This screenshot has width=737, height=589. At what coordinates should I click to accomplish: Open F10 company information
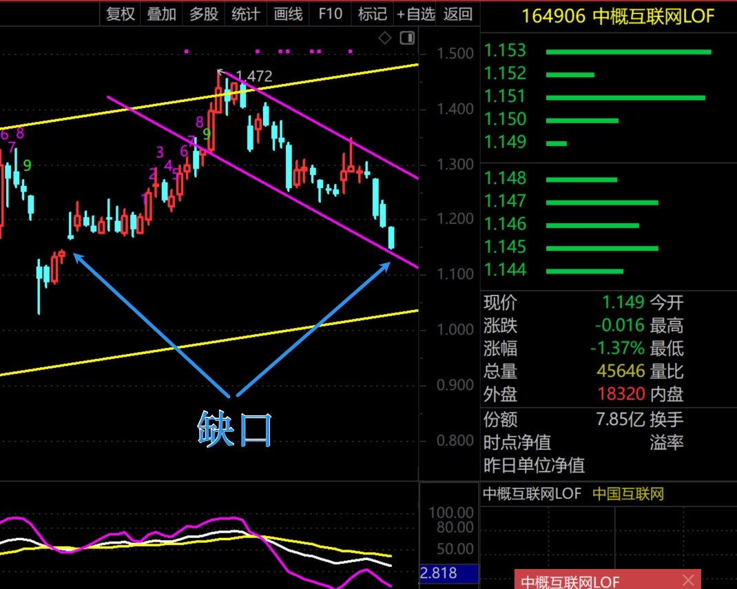(x=331, y=14)
